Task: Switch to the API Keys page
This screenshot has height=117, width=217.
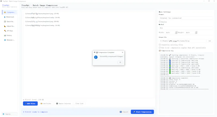Action: pos(9,31)
